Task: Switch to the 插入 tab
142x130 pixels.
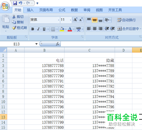Action: point(30,10)
